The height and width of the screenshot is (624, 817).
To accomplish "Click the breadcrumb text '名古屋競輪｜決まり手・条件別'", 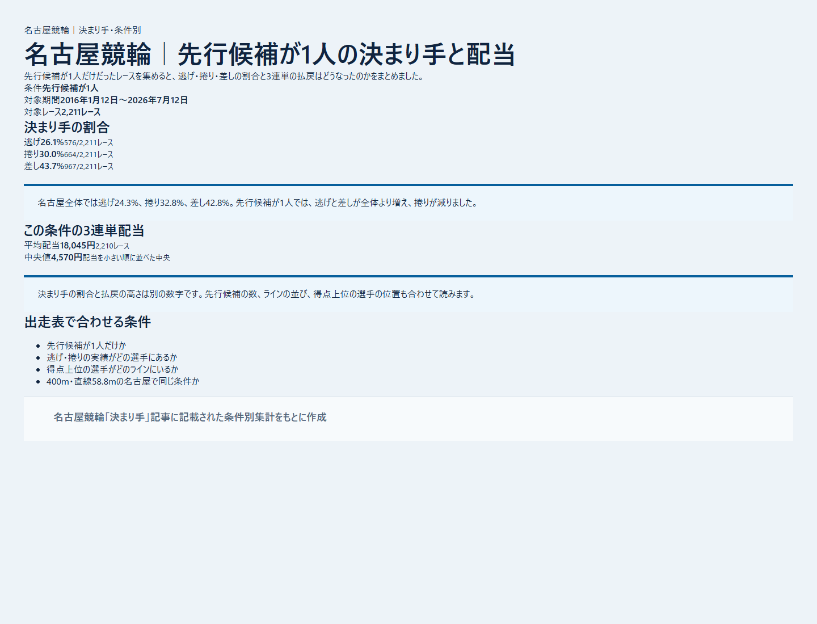I will point(82,30).
